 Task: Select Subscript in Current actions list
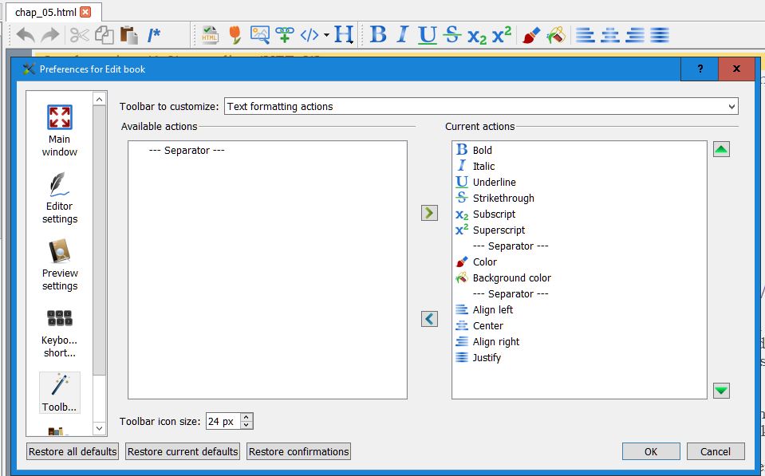tap(579, 214)
